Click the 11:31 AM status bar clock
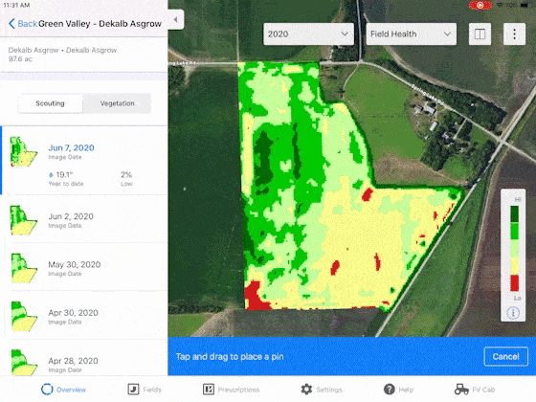 [16, 5]
